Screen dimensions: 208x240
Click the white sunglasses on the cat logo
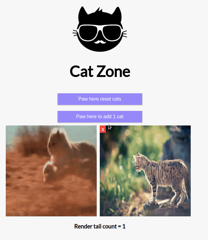100,33
